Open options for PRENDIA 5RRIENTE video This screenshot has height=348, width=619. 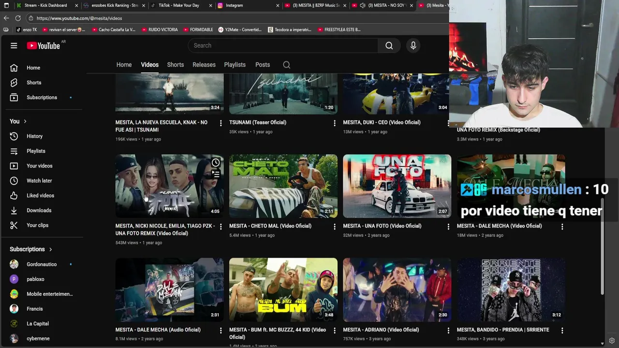click(562, 331)
